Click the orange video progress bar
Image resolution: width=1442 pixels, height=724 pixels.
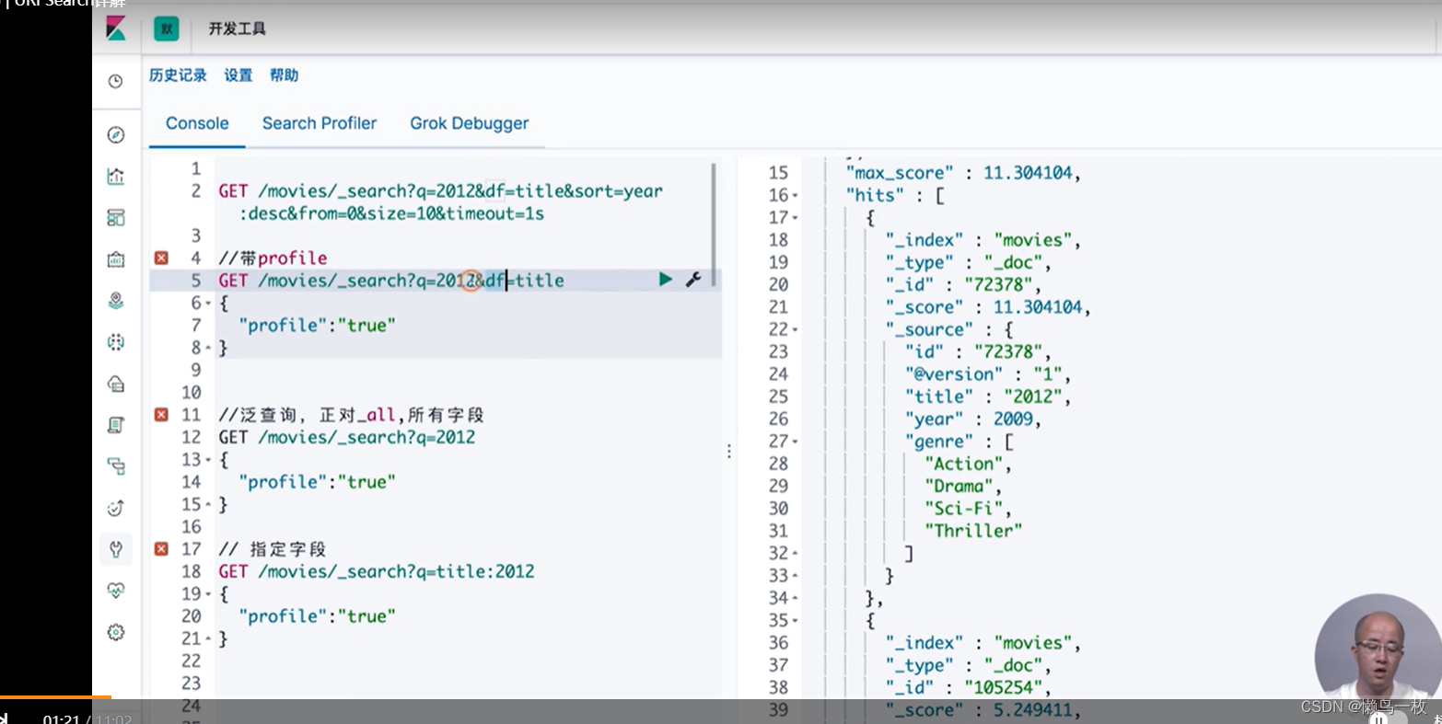[55, 697]
